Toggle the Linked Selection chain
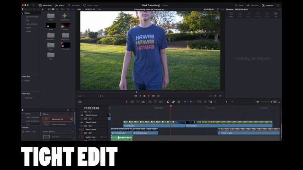The width and height of the screenshot is (303, 170). point(173,102)
